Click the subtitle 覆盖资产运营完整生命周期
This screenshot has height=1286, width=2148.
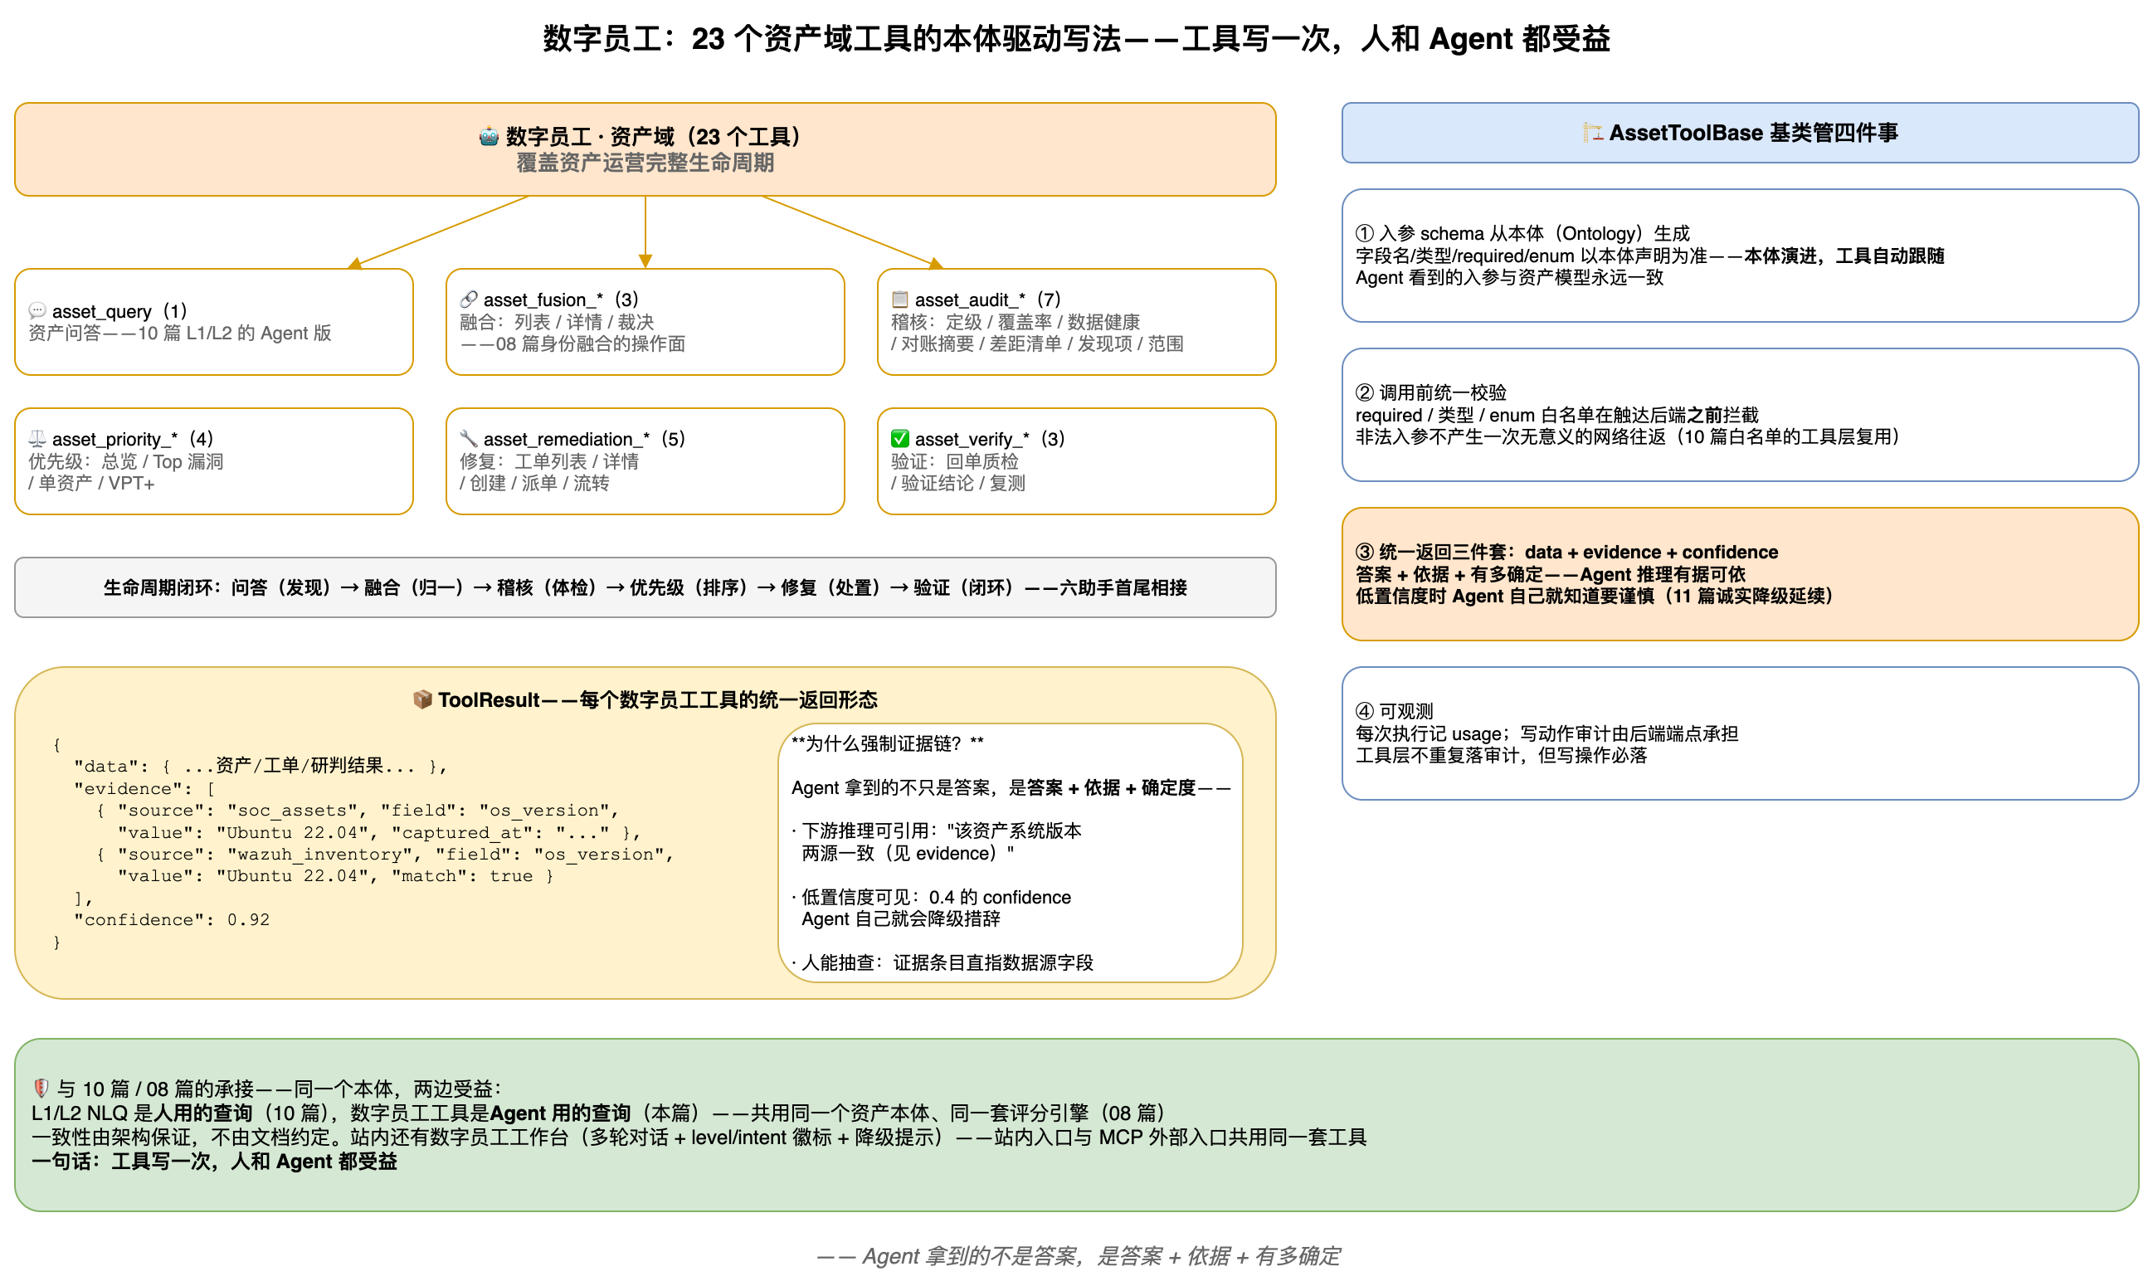(645, 163)
